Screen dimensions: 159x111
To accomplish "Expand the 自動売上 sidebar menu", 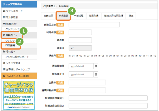I will (19, 35).
